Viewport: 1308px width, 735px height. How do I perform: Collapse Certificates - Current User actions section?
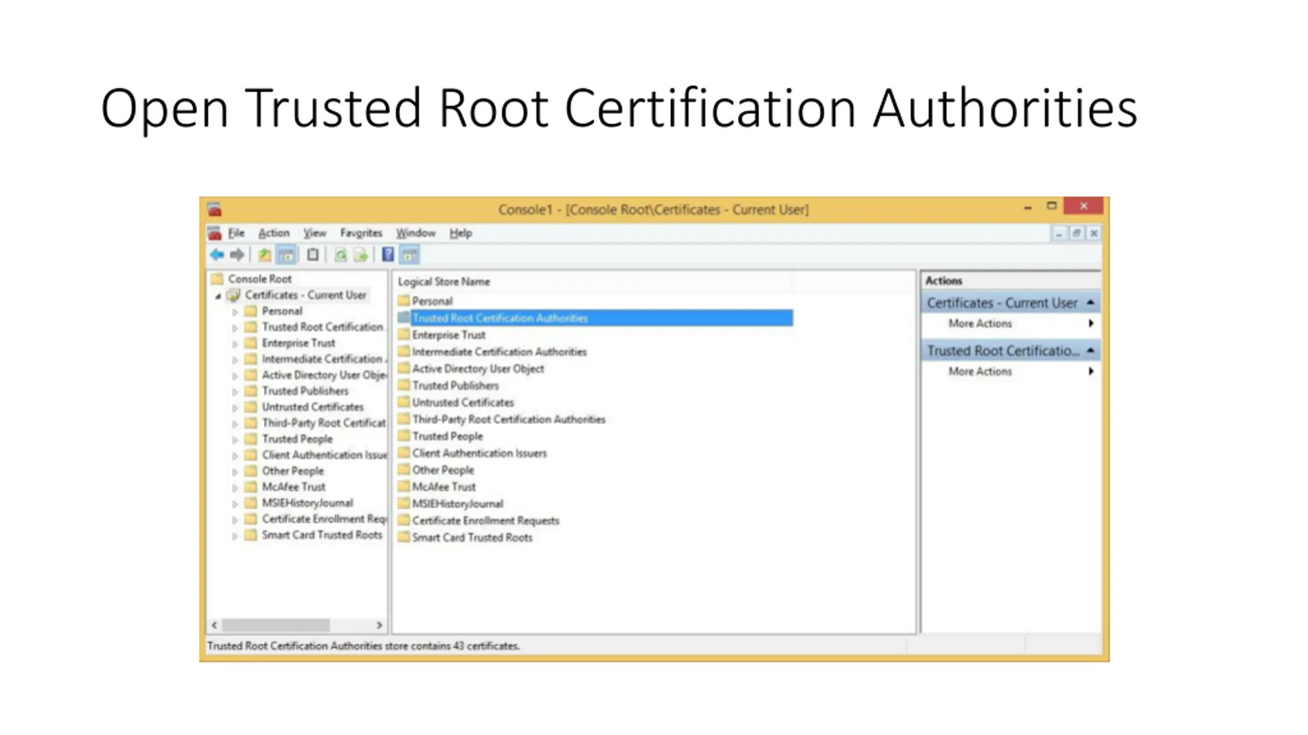[x=1090, y=303]
